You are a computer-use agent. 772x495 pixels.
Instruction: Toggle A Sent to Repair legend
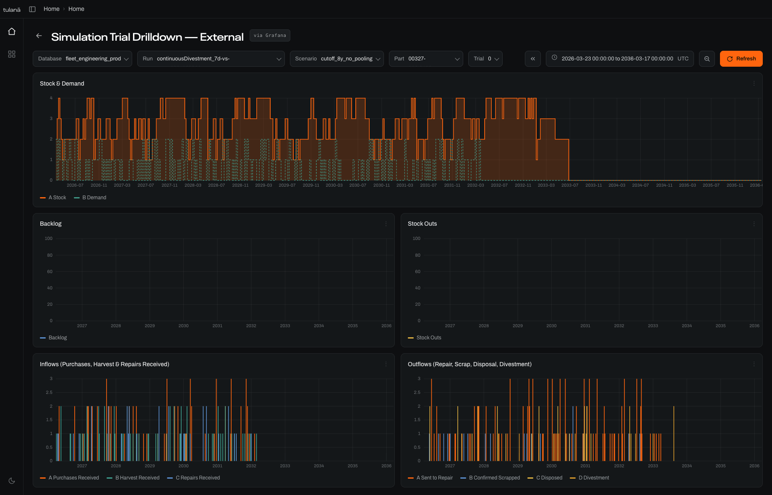(x=430, y=478)
